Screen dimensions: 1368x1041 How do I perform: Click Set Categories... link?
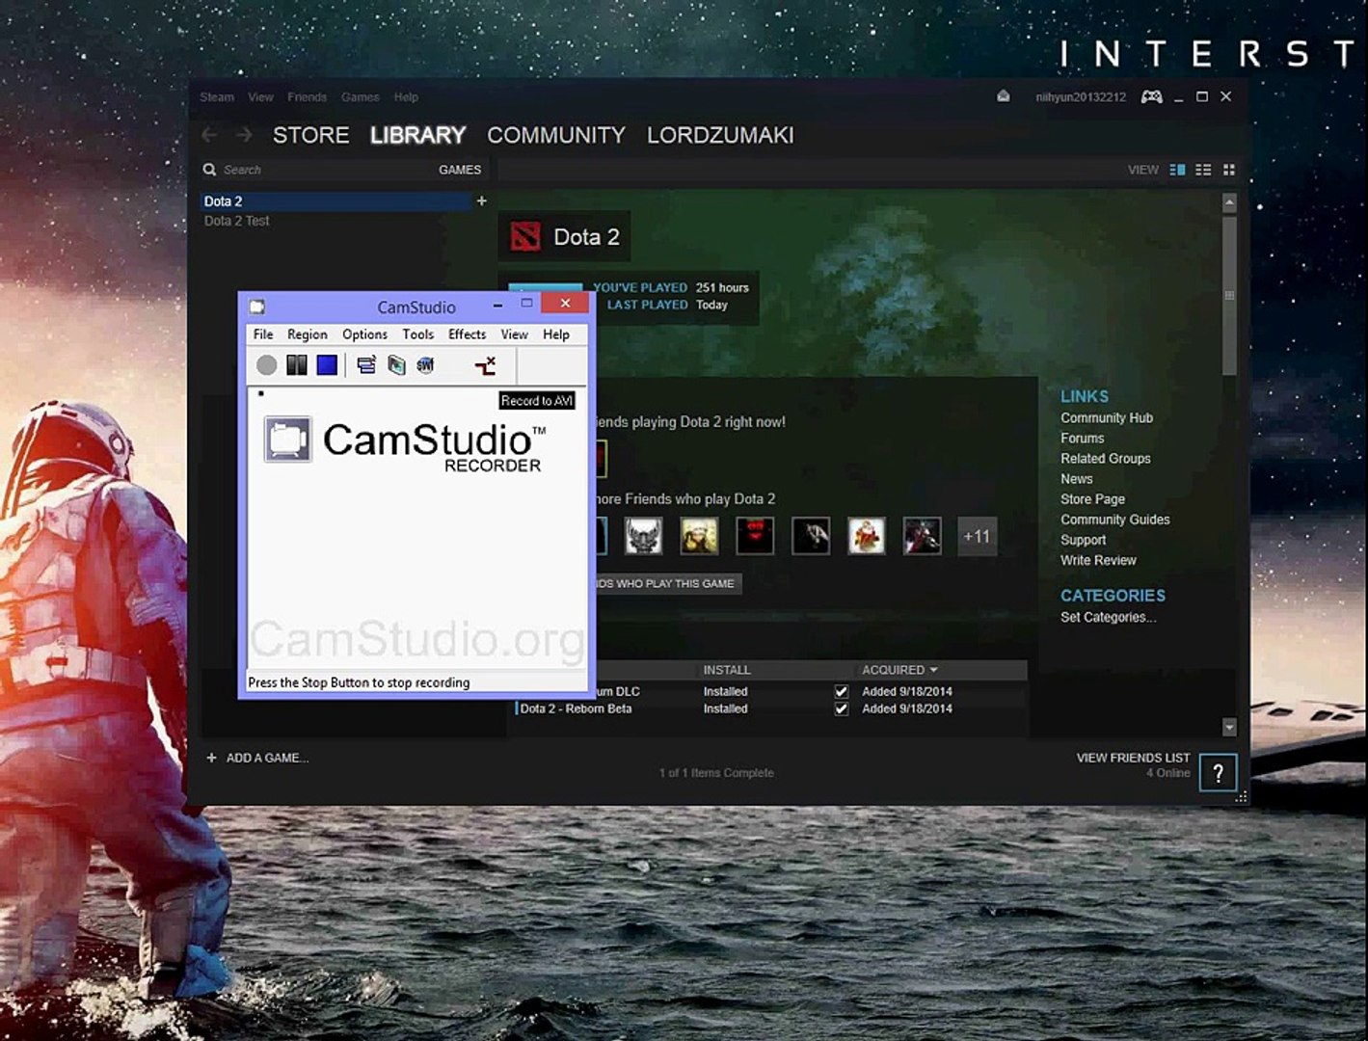pyautogui.click(x=1109, y=617)
